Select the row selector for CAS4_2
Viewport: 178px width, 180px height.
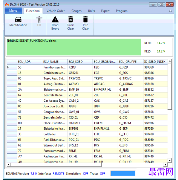coord(12,101)
